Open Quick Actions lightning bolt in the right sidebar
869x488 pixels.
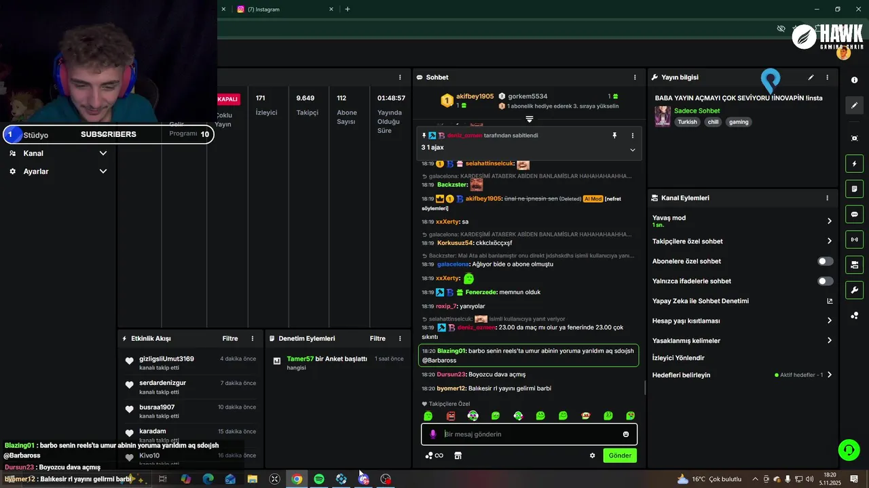coord(854,163)
